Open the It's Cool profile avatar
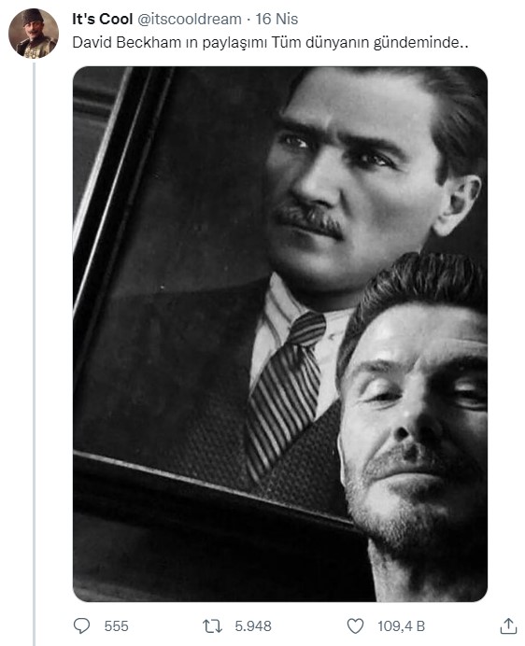The width and height of the screenshot is (525, 646). tap(34, 34)
